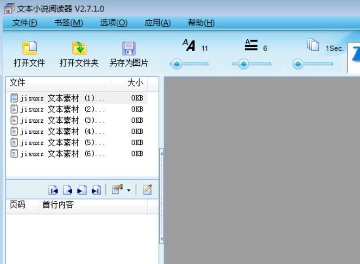Open dropdown arrow beside bookmark tool
Image resolution: width=360 pixels, height=264 pixels.
(x=128, y=190)
